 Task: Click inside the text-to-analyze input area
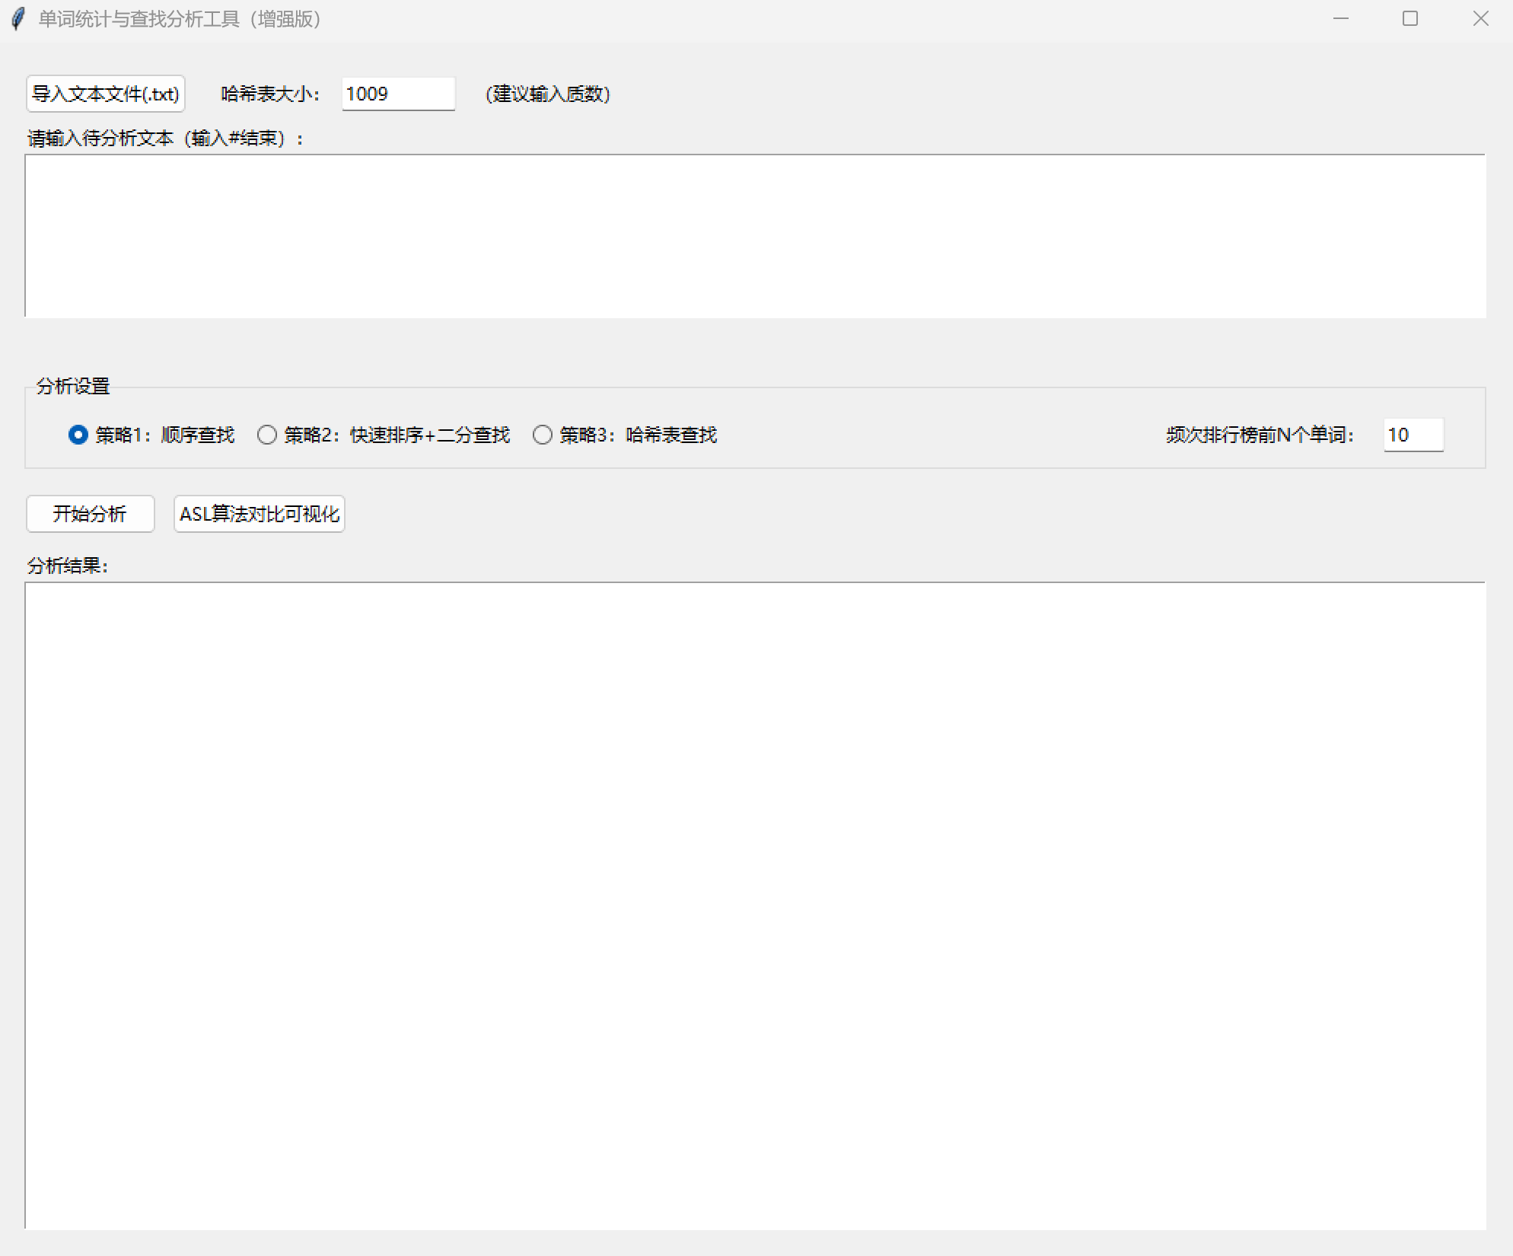coord(753,236)
